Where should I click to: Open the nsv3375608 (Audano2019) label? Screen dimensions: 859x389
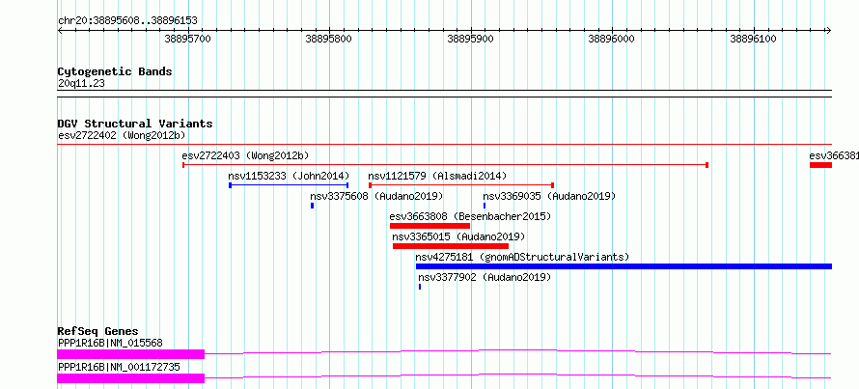(376, 196)
